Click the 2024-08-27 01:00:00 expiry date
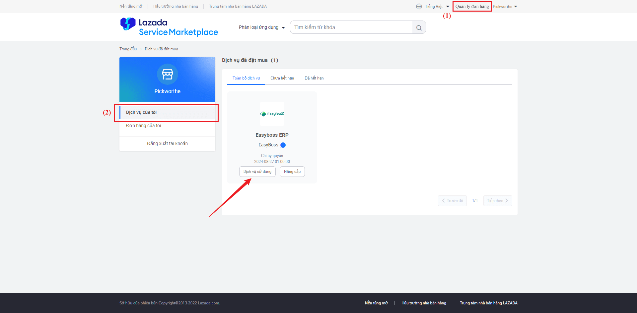 (272, 162)
